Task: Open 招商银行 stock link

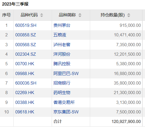Action: [x=62, y=83]
